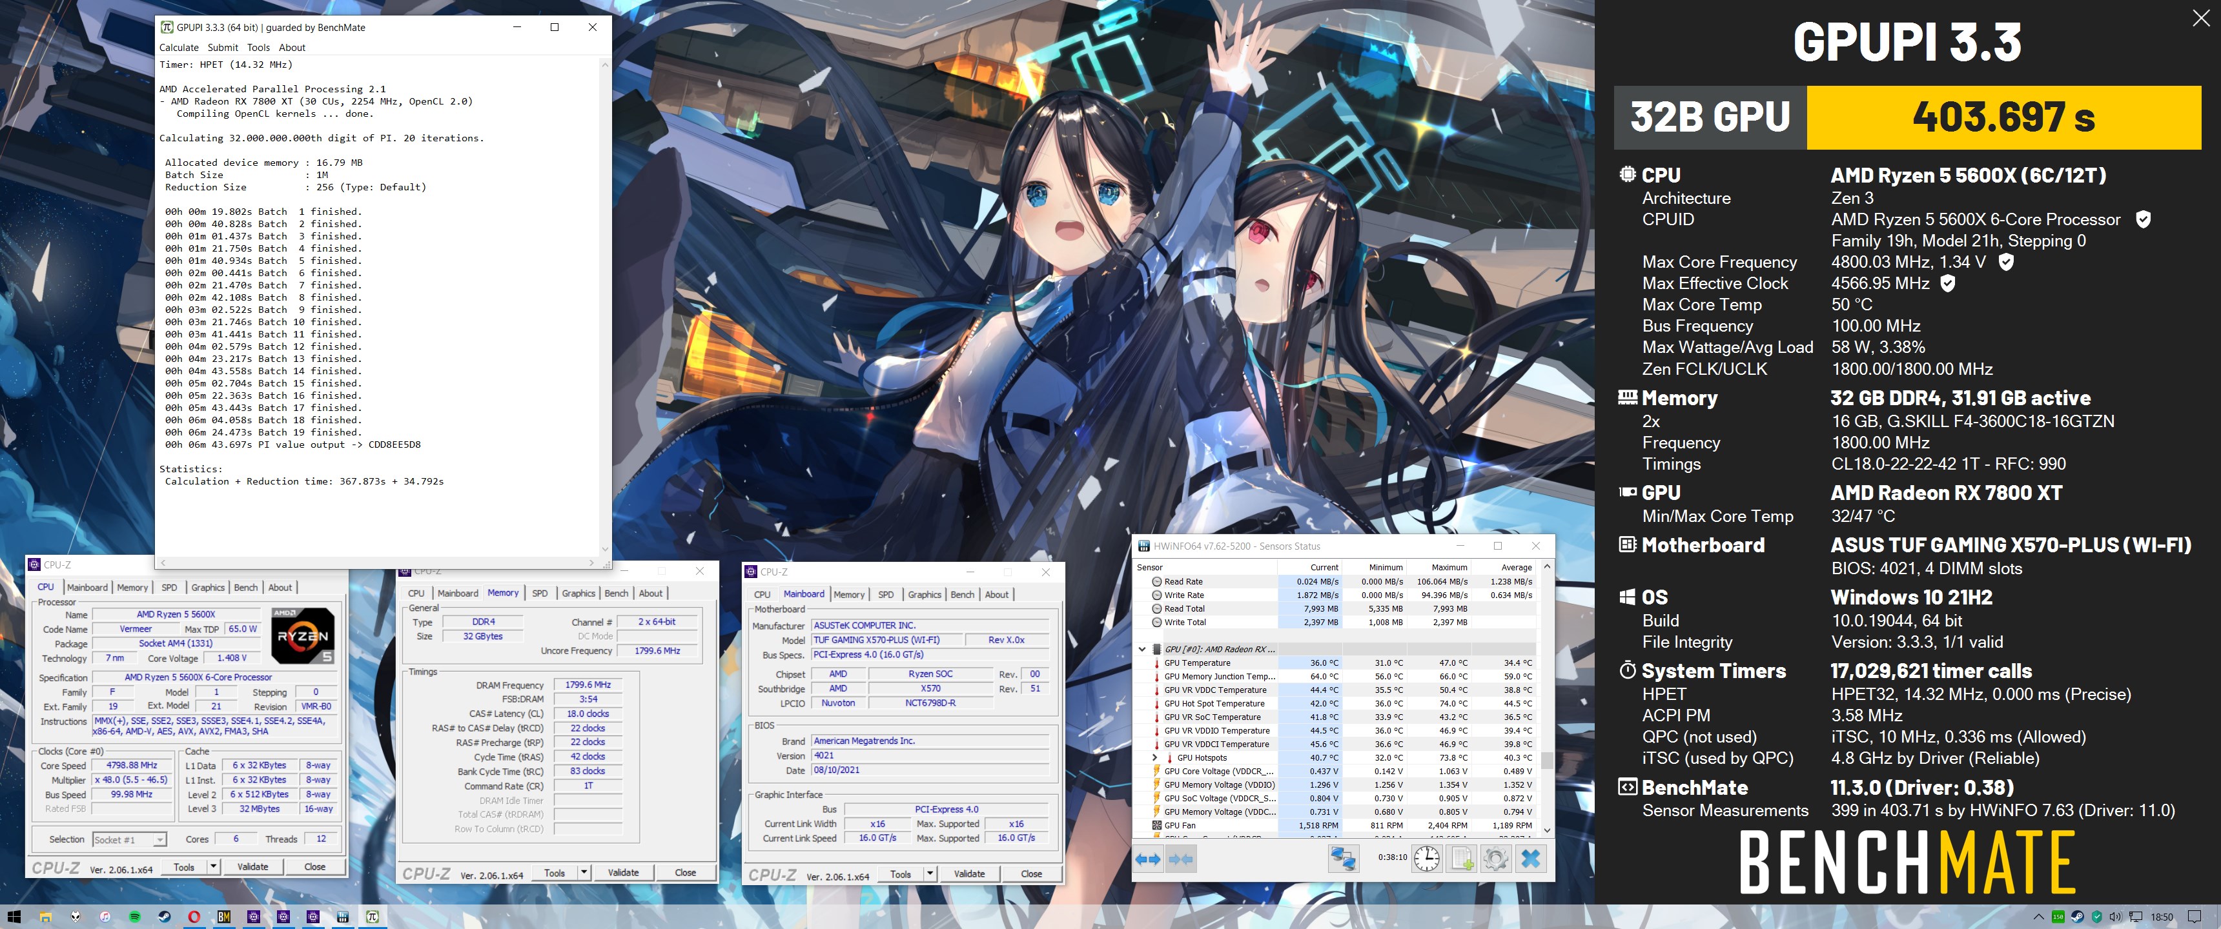Open Opera browser from the taskbar
This screenshot has width=2221, height=929.
194,917
